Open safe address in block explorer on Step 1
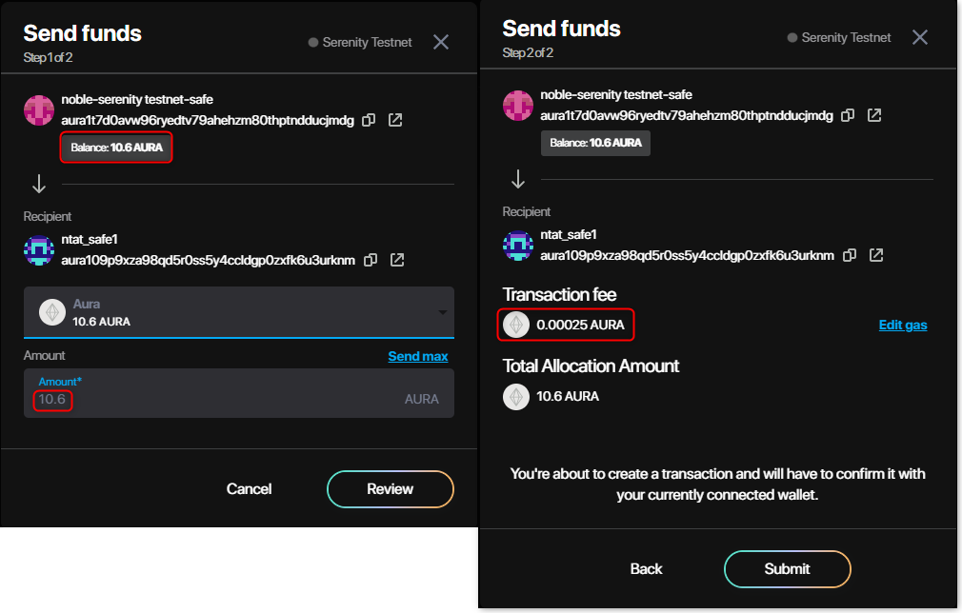This screenshot has height=613, width=962. click(x=396, y=120)
